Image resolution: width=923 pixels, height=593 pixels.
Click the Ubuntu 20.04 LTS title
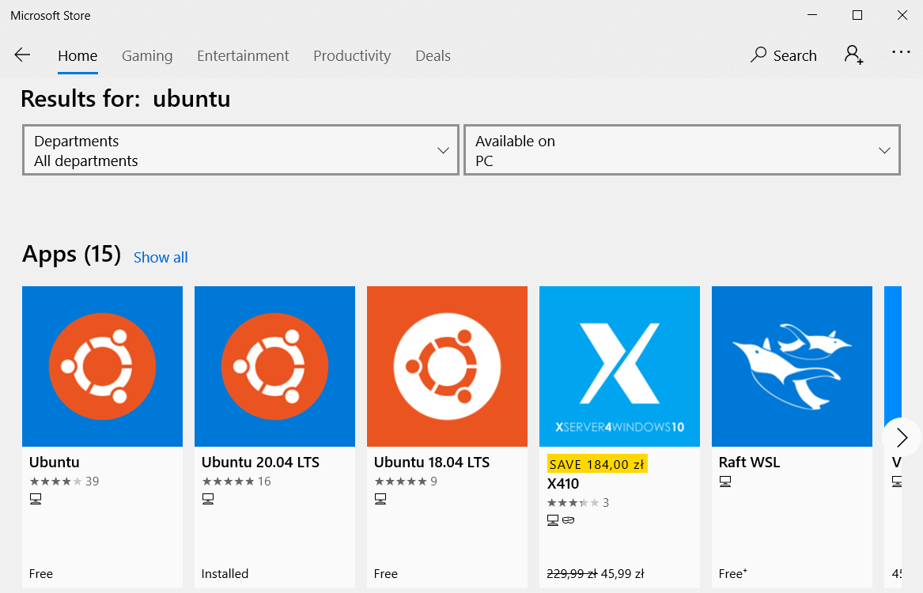click(261, 463)
